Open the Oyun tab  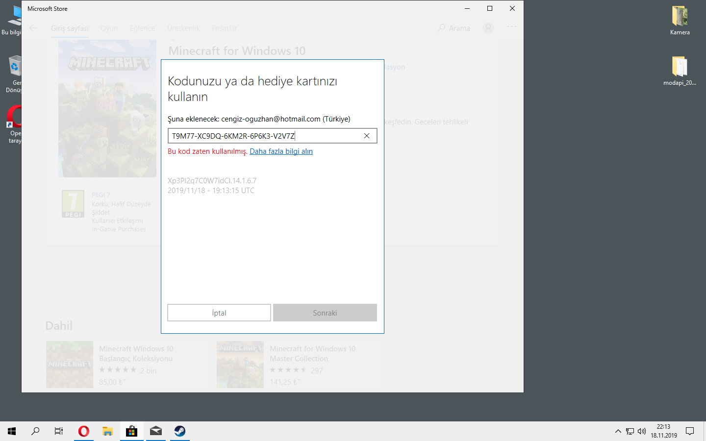pyautogui.click(x=109, y=28)
